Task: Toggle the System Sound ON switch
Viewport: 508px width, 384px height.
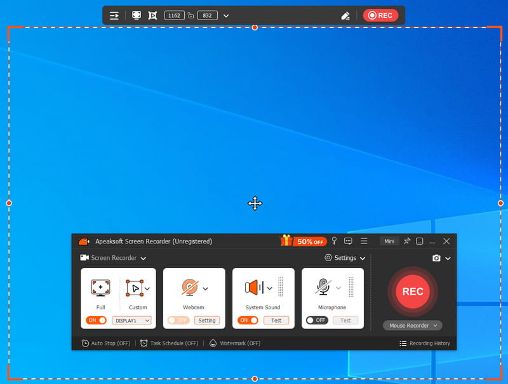Action: tap(248, 321)
